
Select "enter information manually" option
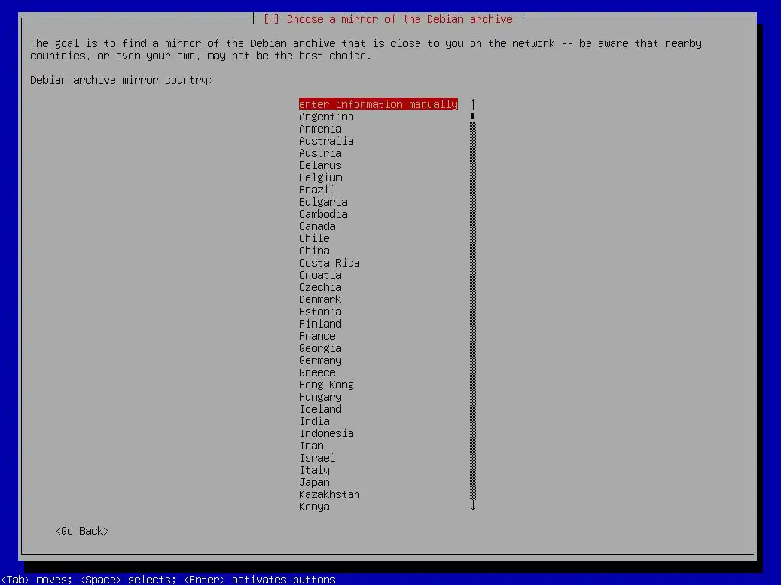click(378, 104)
